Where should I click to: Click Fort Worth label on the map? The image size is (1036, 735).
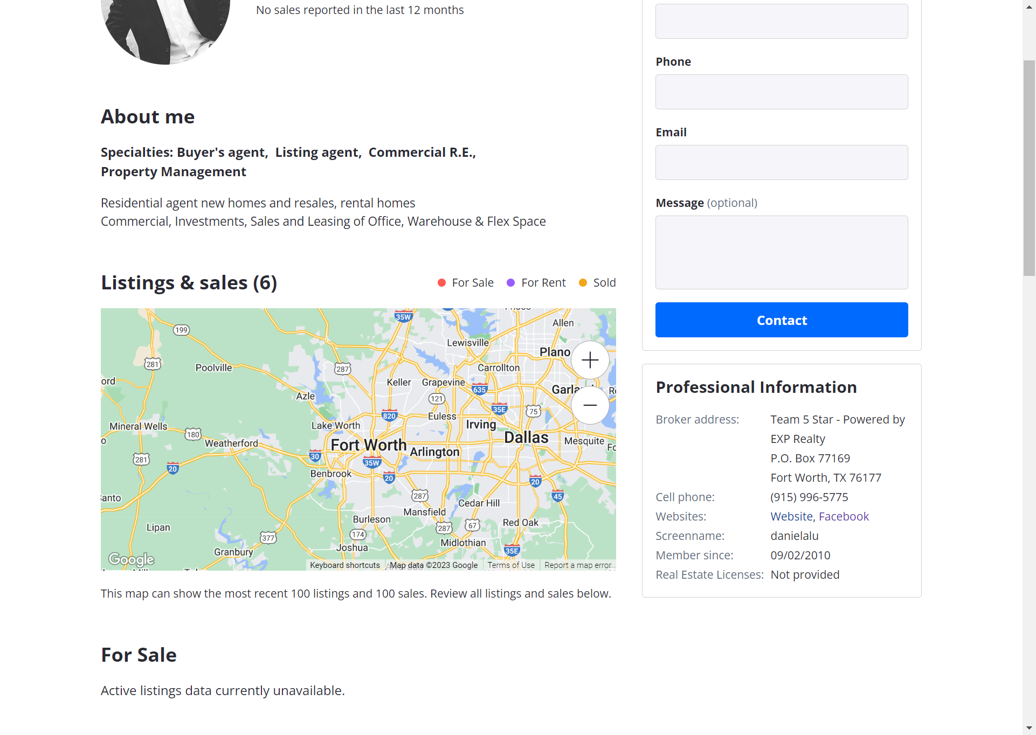click(369, 445)
